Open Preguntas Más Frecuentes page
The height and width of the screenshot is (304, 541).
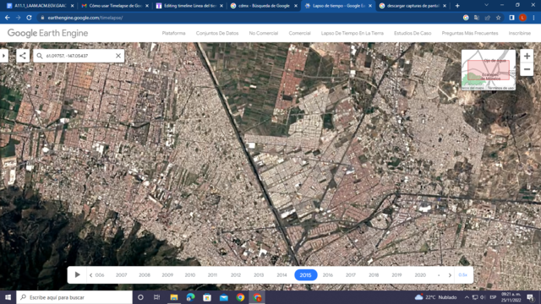pyautogui.click(x=470, y=33)
